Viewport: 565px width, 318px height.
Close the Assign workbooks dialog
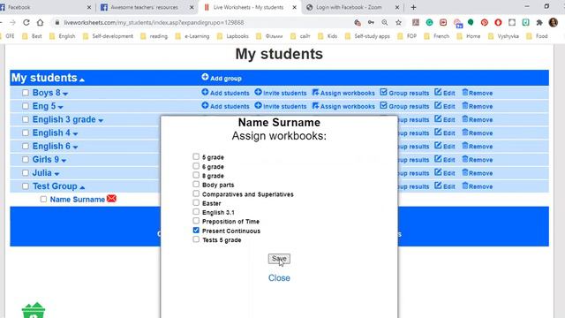[279, 278]
